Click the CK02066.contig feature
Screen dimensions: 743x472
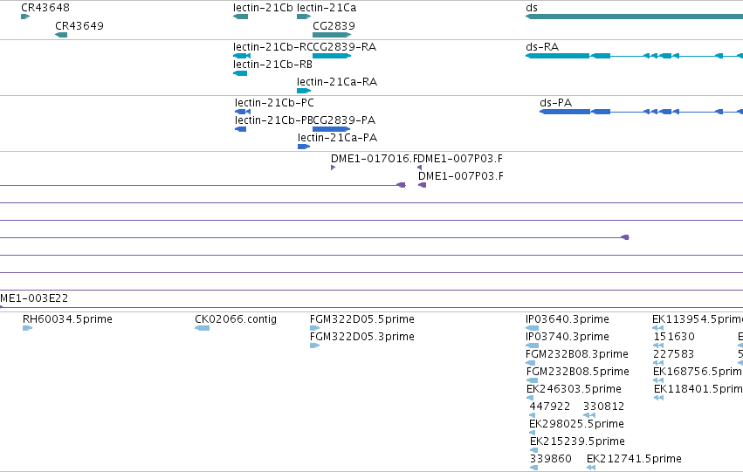pos(203,328)
